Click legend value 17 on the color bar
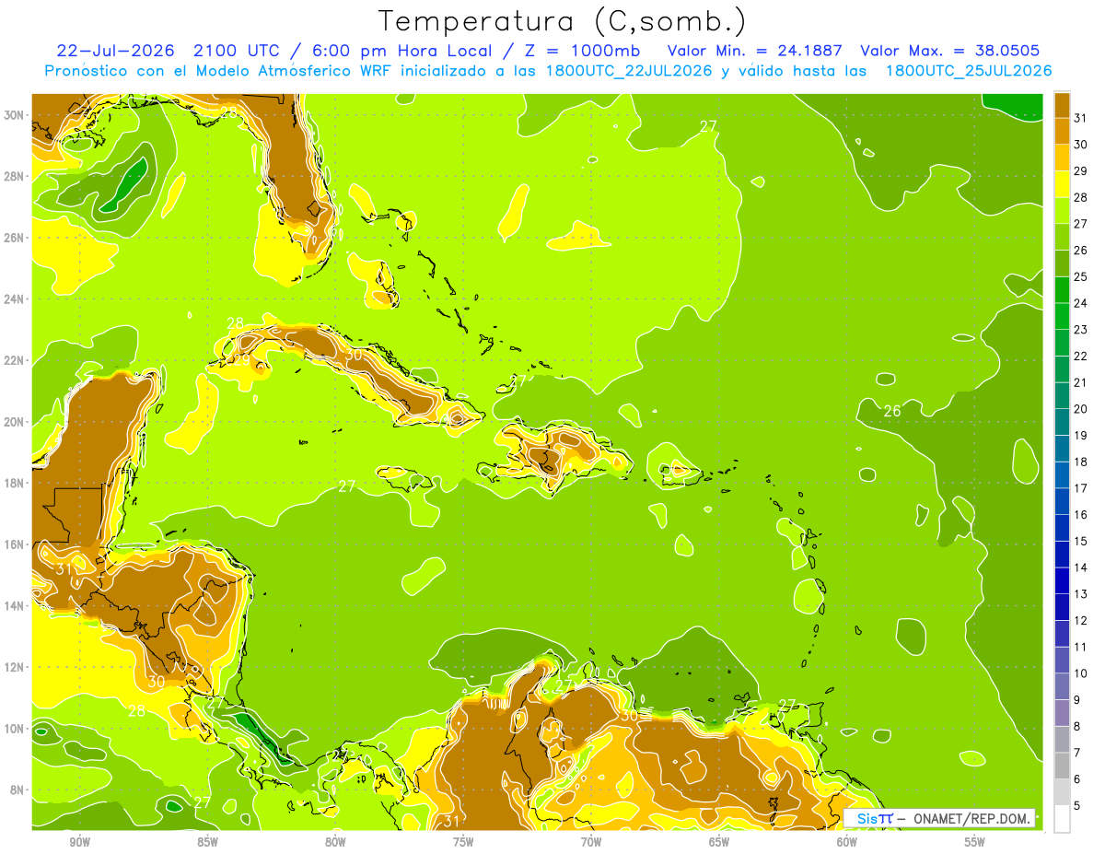Screen dimensions: 1105x854 click(1080, 488)
